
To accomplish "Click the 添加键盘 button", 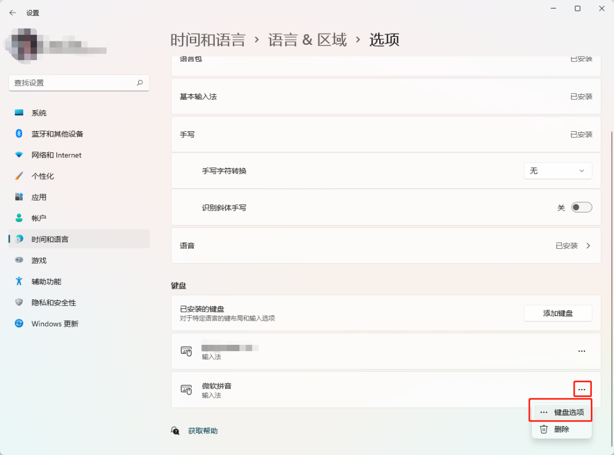I will pos(558,313).
